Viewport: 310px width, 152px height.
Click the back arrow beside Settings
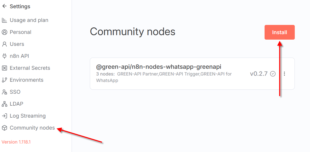coord(4,6)
